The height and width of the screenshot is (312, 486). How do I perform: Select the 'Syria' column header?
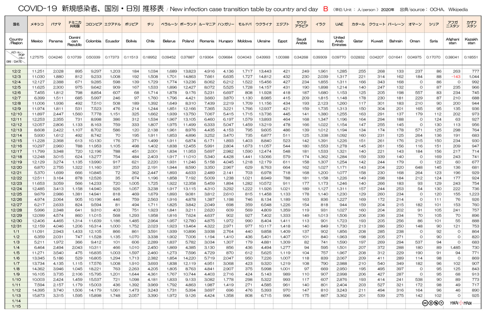pos(433,41)
